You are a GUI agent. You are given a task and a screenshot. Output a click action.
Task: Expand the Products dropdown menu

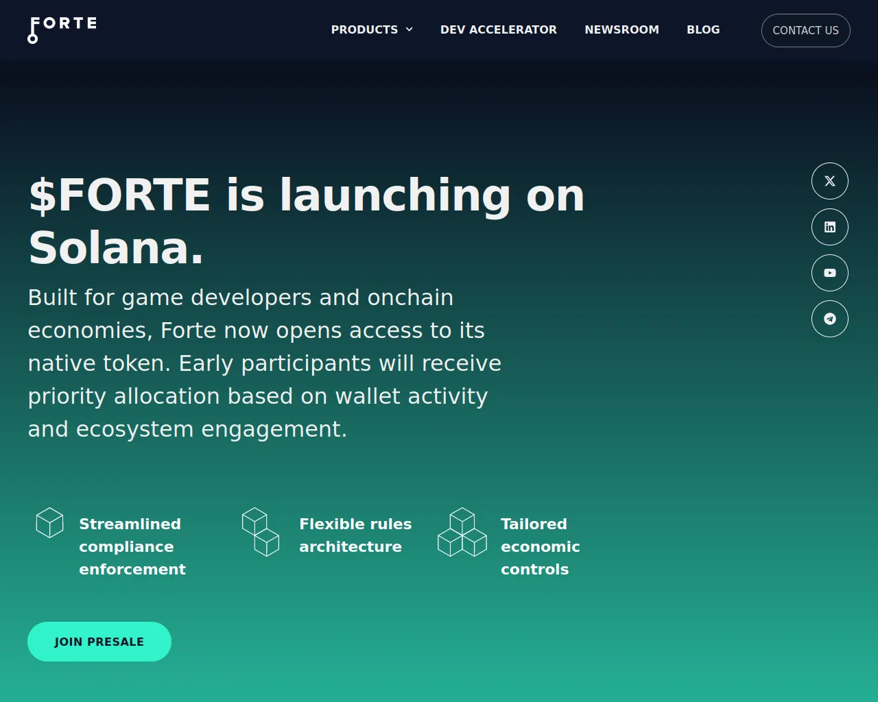pos(372,29)
